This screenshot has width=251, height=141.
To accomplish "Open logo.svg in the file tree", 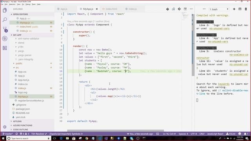I will pyautogui.click(x=22, y=92).
